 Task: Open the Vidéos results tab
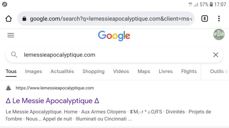[121, 71]
